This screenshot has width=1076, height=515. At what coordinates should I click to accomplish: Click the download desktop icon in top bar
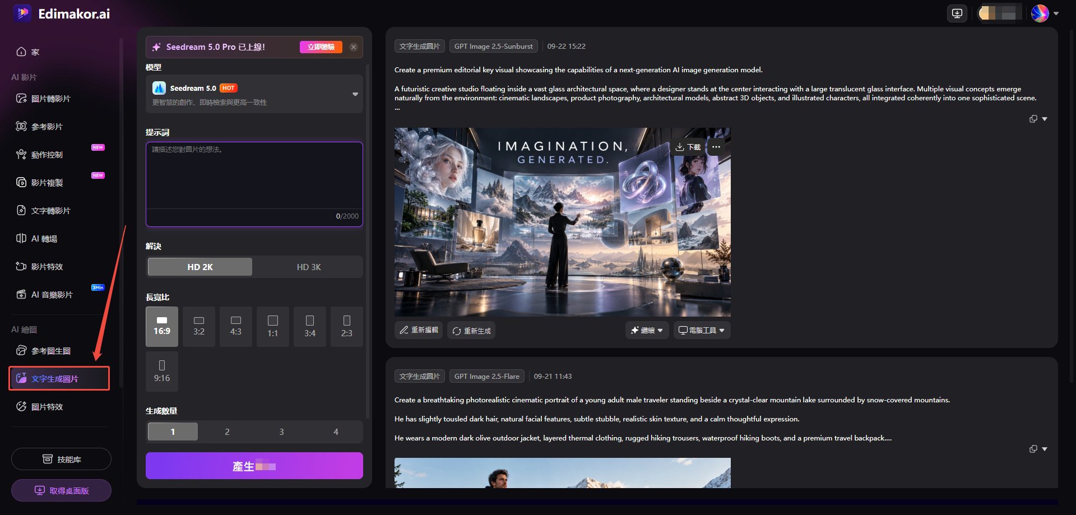pyautogui.click(x=957, y=13)
